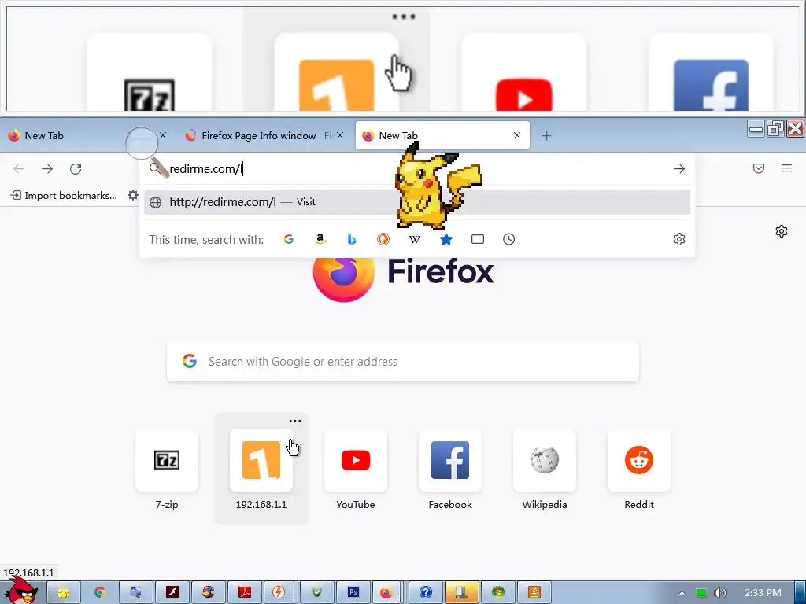Search this time with DuckDuckGo icon
The image size is (806, 604).
pyautogui.click(x=383, y=239)
